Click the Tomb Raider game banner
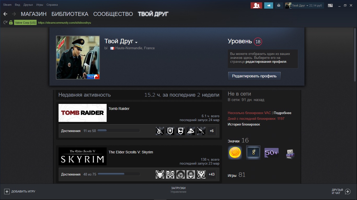The image size is (357, 200). pyautogui.click(x=83, y=113)
